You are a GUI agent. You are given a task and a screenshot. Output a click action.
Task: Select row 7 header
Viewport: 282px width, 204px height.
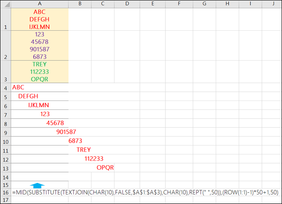[5, 114]
